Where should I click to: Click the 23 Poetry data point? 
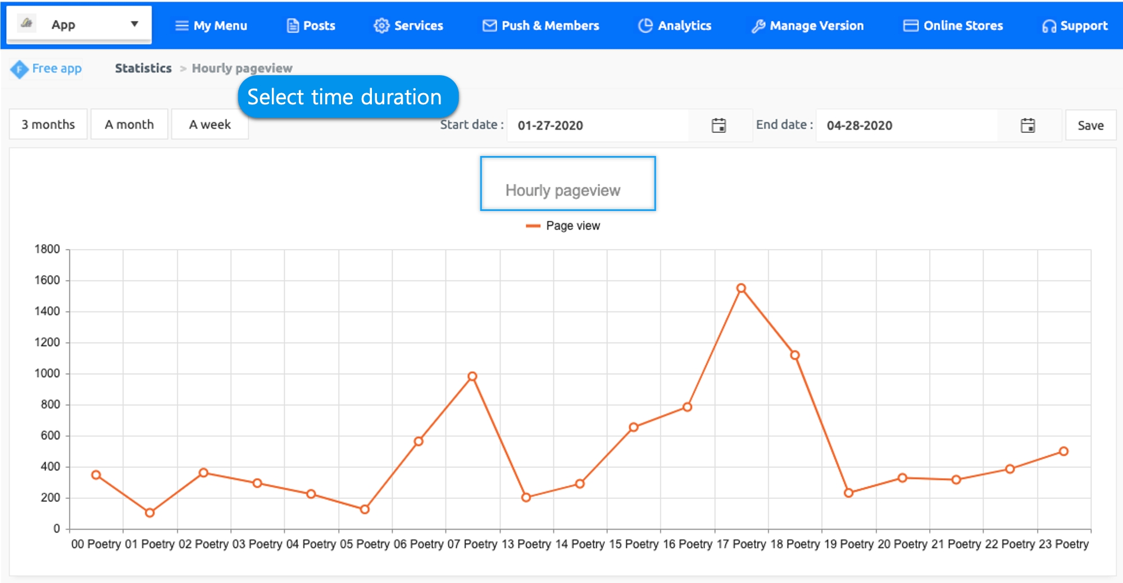point(1063,451)
